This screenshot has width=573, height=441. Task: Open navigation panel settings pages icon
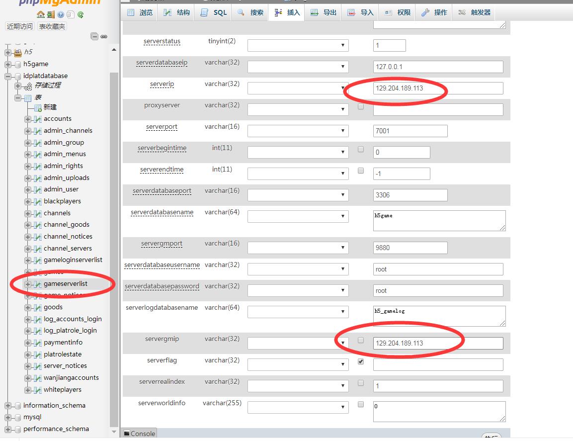point(71,14)
